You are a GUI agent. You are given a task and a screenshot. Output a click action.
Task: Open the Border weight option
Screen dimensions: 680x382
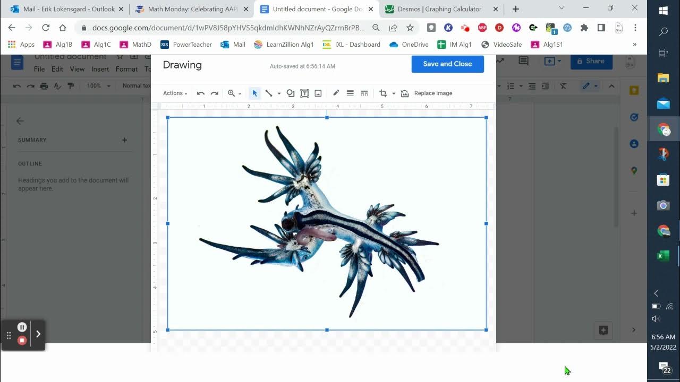click(350, 93)
